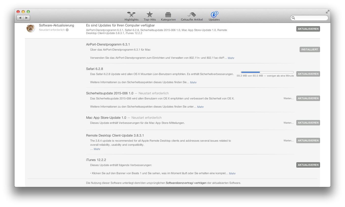The image size is (345, 207).
Task: Click the Safari download progress bar
Action: [267, 72]
